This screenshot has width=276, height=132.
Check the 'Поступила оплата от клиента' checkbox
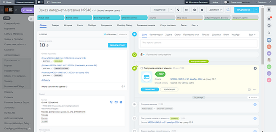click(x=142, y=68)
